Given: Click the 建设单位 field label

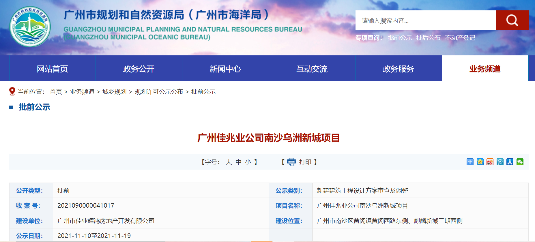Looking at the screenshot, I should coord(29,221).
